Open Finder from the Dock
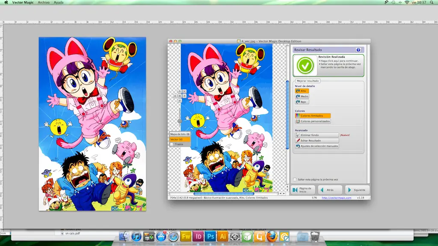Viewport: 438px width, 246px height. [124, 237]
